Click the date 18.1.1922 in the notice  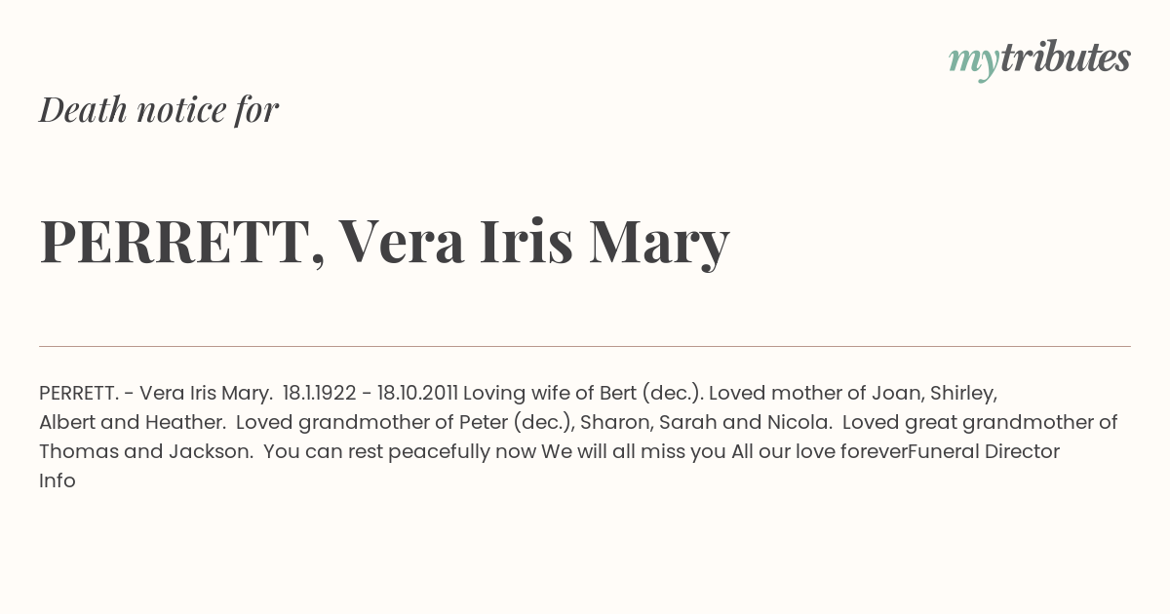pyautogui.click(x=320, y=393)
